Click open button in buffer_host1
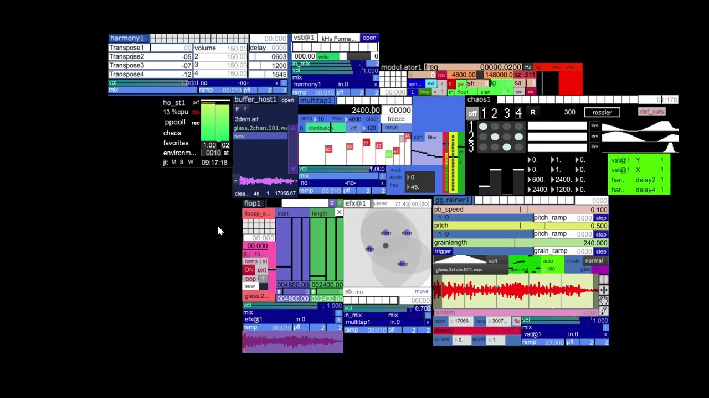 coord(287,100)
